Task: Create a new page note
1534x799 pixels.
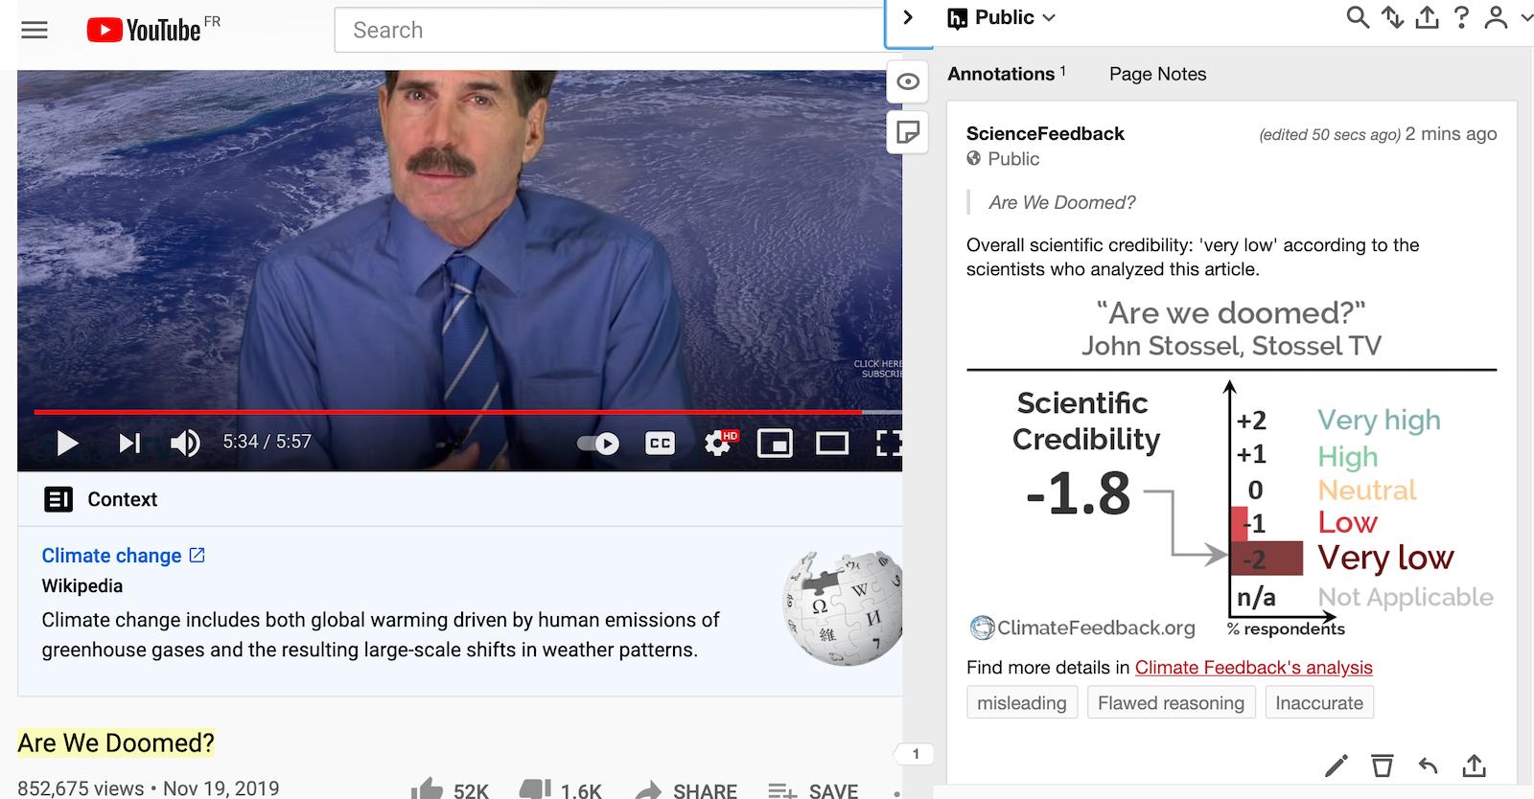Action: (x=908, y=132)
